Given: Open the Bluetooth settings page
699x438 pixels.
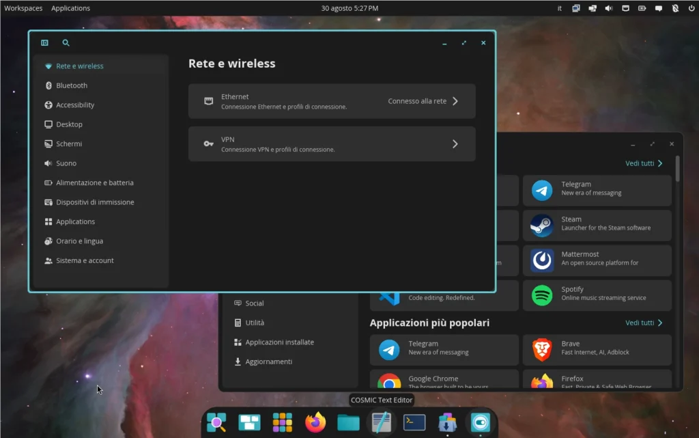Looking at the screenshot, I should (x=72, y=85).
